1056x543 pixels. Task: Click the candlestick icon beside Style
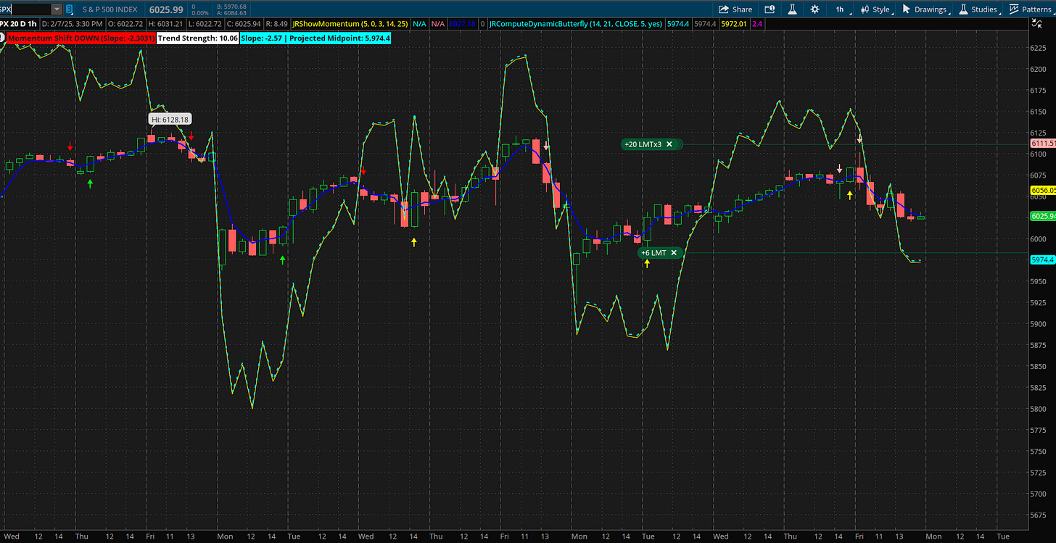(x=865, y=9)
